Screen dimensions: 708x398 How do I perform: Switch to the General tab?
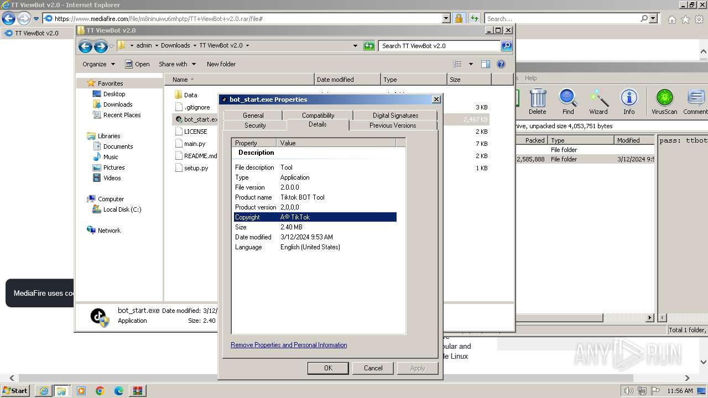coord(253,115)
